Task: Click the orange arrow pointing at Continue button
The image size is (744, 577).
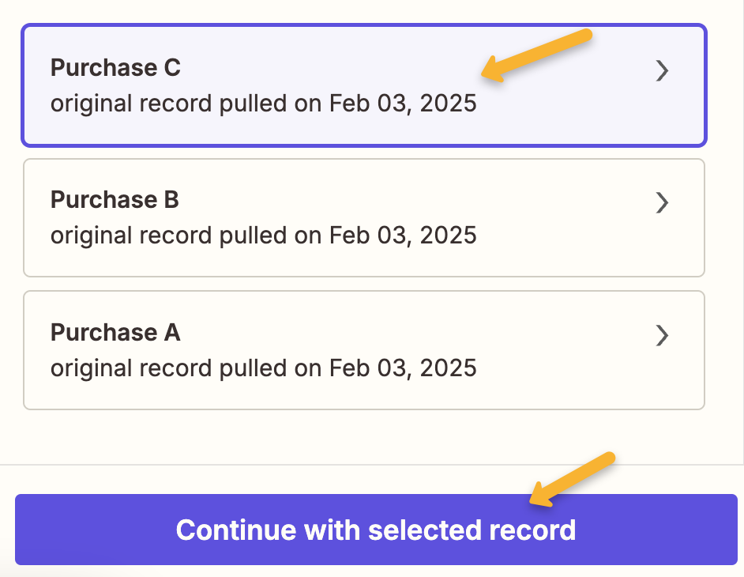Action: (x=573, y=478)
